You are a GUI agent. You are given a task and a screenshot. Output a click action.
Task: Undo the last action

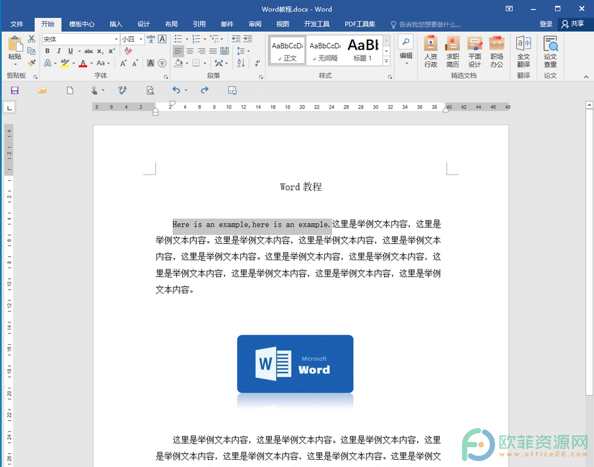[176, 90]
